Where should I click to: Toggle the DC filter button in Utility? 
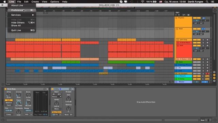[x=71, y=115]
